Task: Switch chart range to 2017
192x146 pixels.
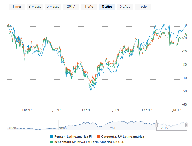Action: tap(71, 7)
